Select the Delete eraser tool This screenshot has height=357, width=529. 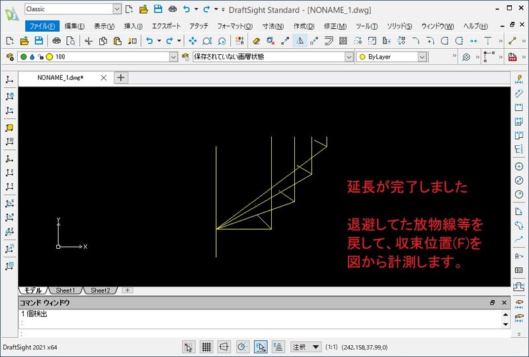[257, 41]
